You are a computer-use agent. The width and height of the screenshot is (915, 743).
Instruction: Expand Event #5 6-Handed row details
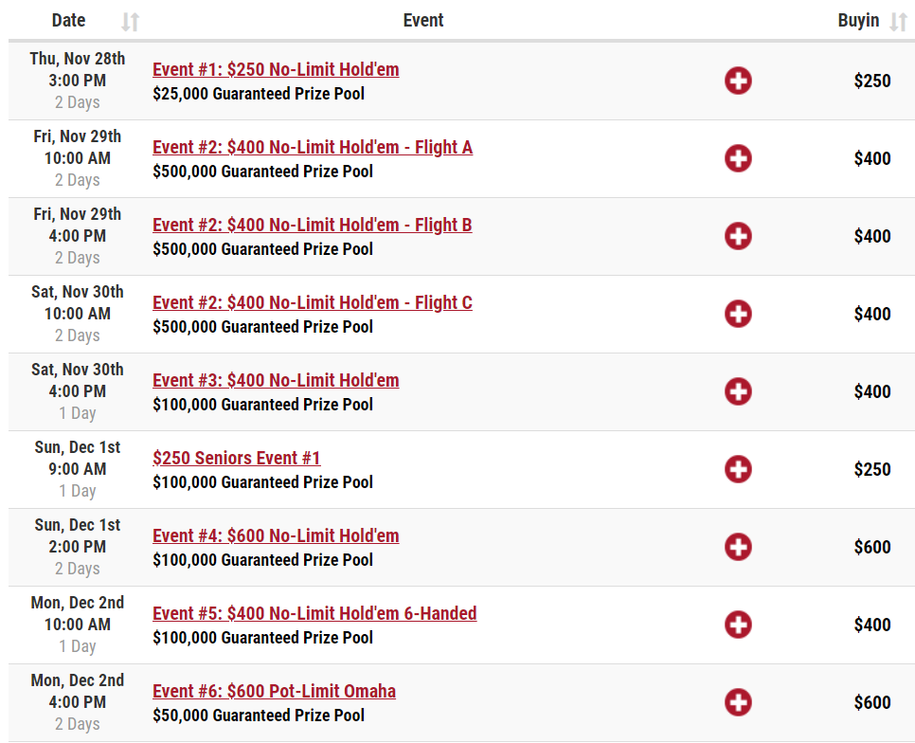(738, 625)
